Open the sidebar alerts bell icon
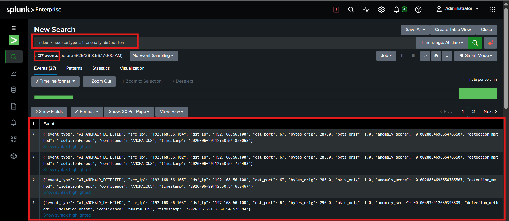Screen dimensions: 509x221 point(14,123)
